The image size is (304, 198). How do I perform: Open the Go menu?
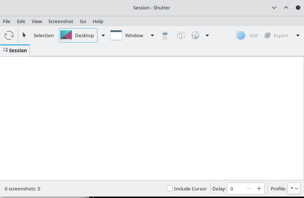[x=83, y=21]
